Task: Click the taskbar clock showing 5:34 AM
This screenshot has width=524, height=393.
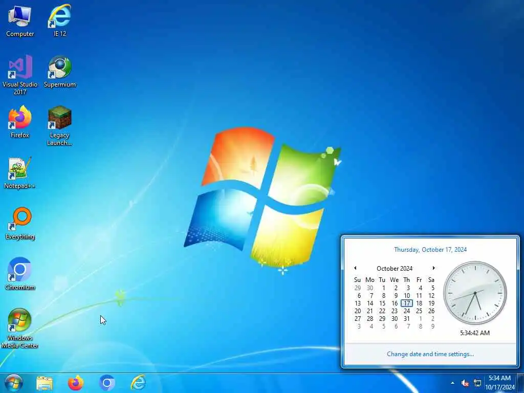Action: point(500,383)
